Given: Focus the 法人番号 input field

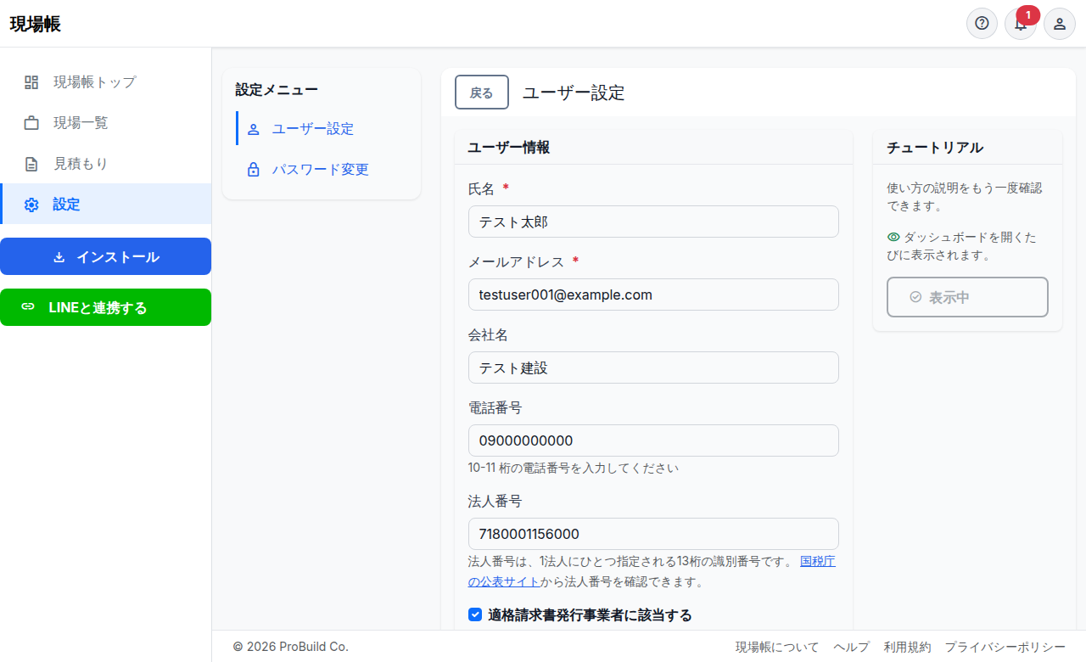Looking at the screenshot, I should (653, 534).
